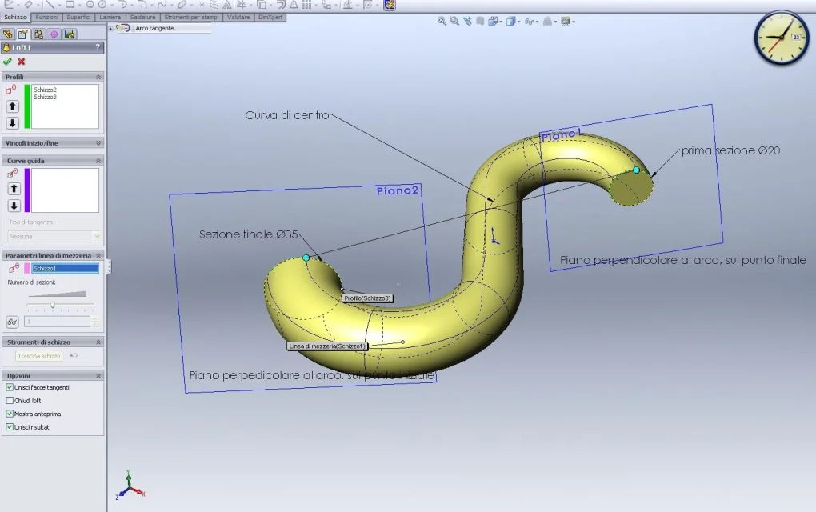Select the line sketch tool
Screen dimensions: 816x512
pyautogui.click(x=50, y=5)
